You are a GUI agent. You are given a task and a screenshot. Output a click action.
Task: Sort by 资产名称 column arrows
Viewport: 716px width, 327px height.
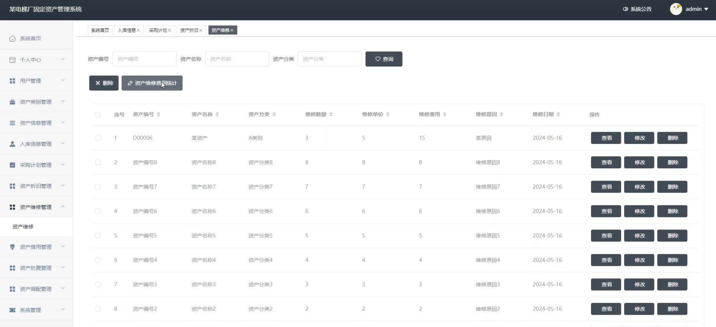pos(217,114)
